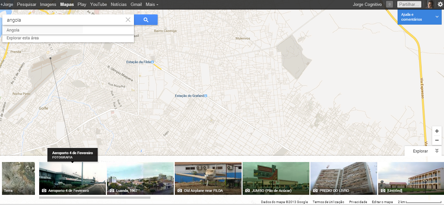
Task: Open Old Airplane near FILDA photo
Action: pyautogui.click(x=208, y=178)
